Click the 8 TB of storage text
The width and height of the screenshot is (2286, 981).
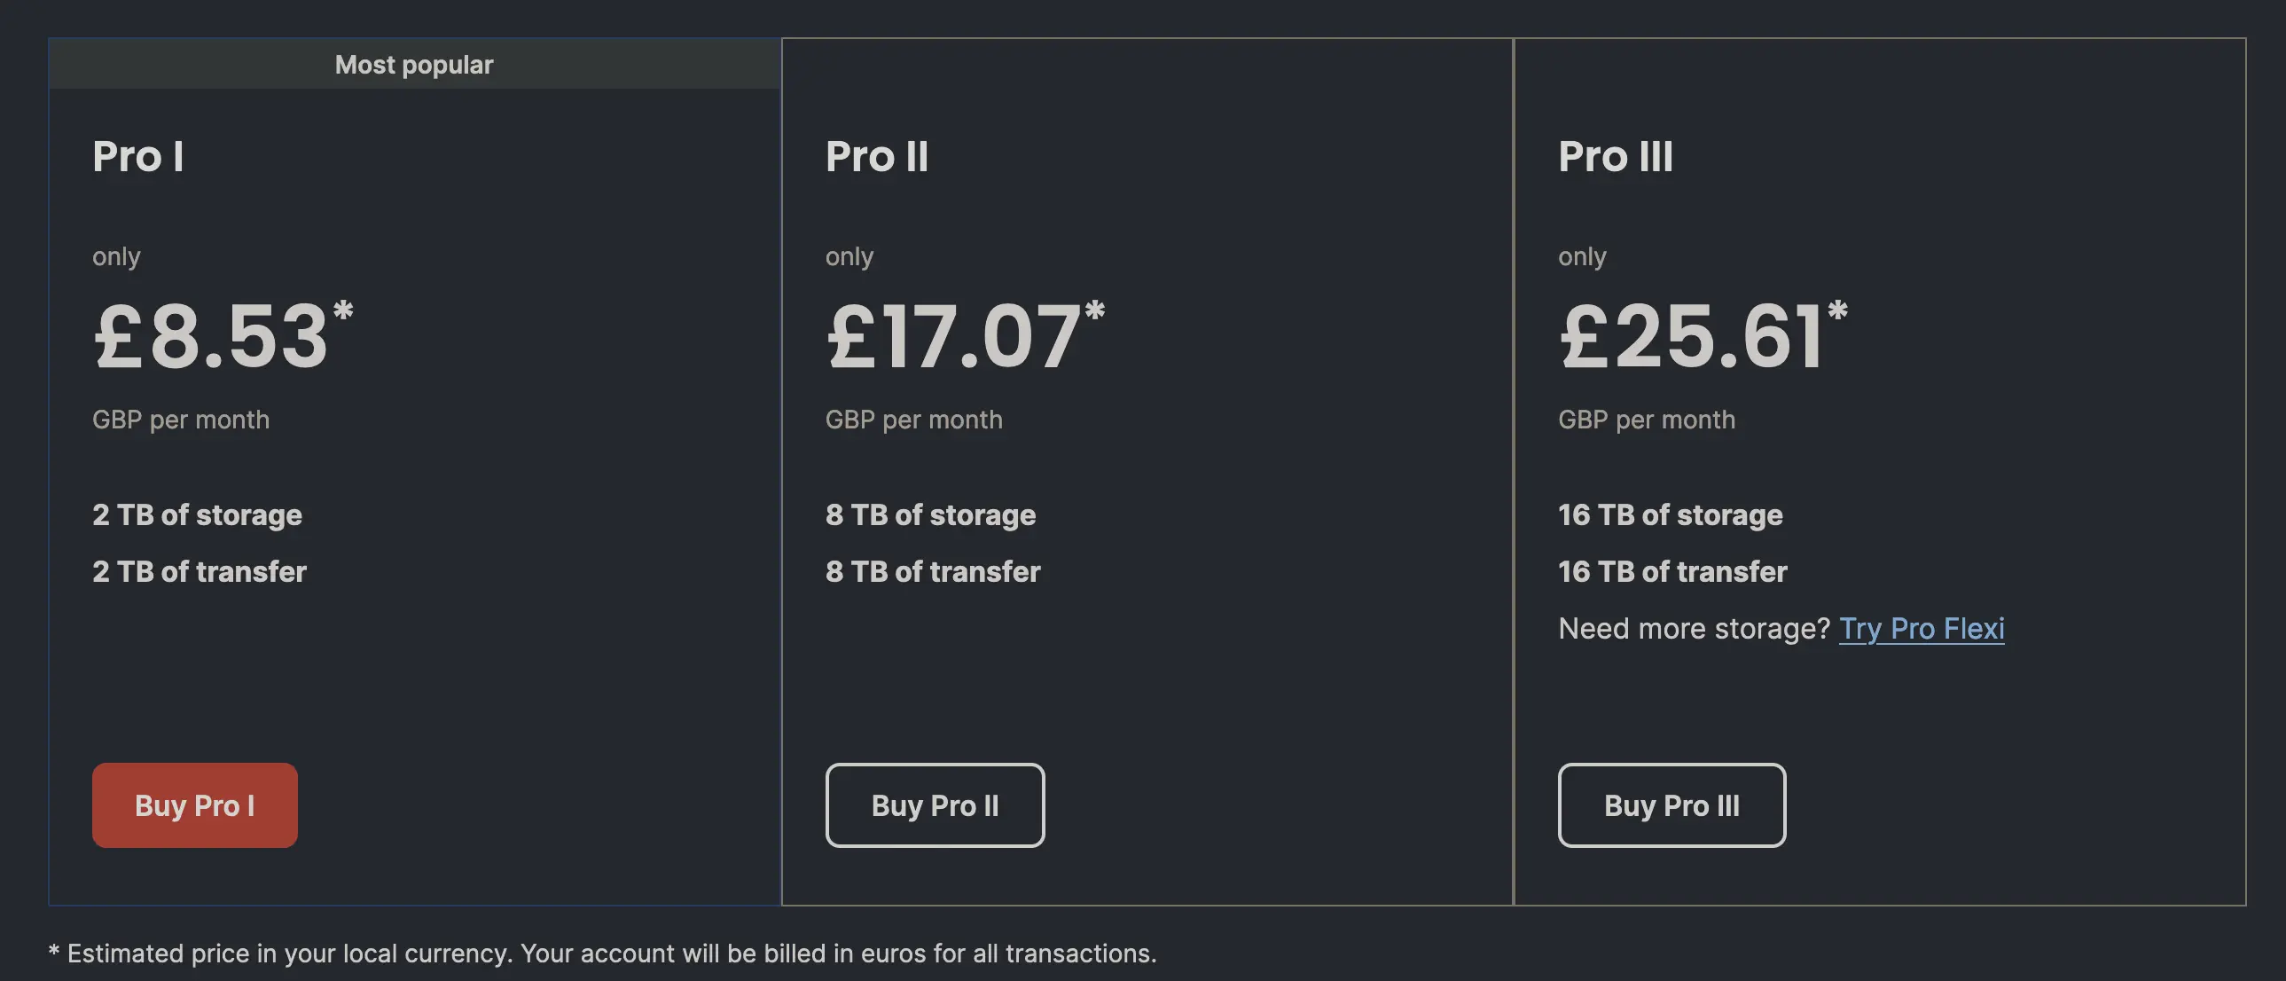coord(930,515)
